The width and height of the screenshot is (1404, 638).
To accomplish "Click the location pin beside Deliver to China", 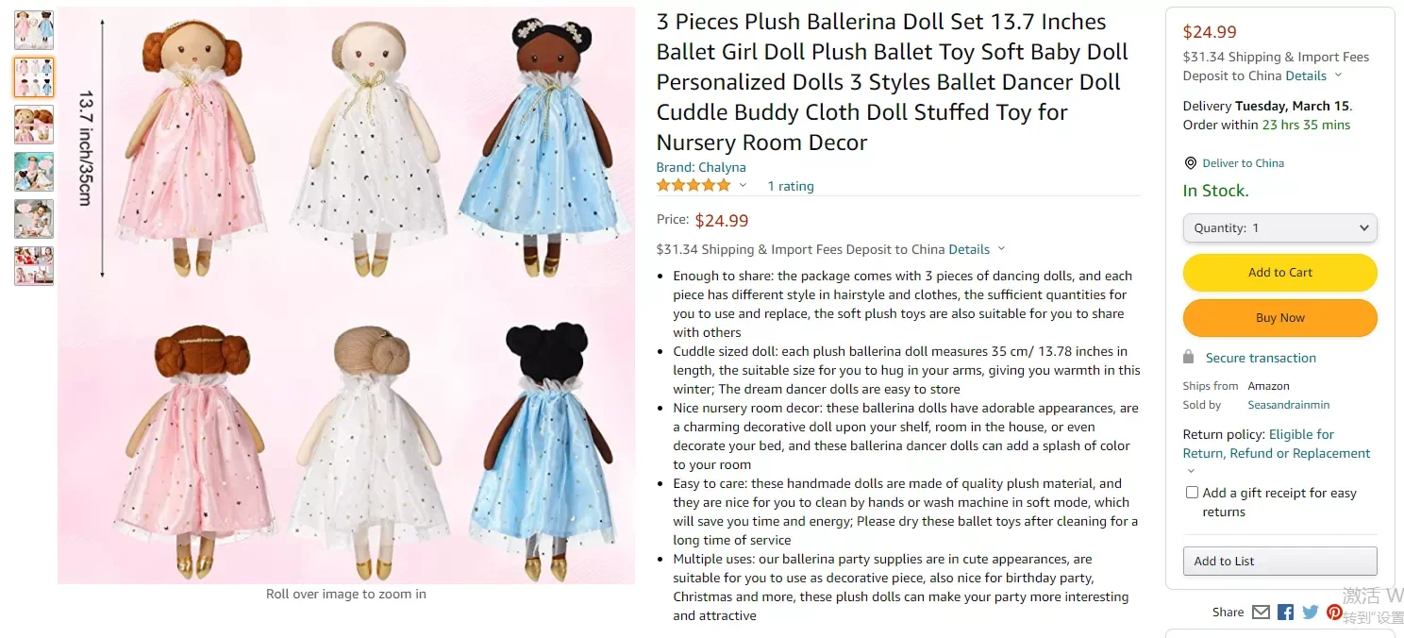I will (1190, 163).
